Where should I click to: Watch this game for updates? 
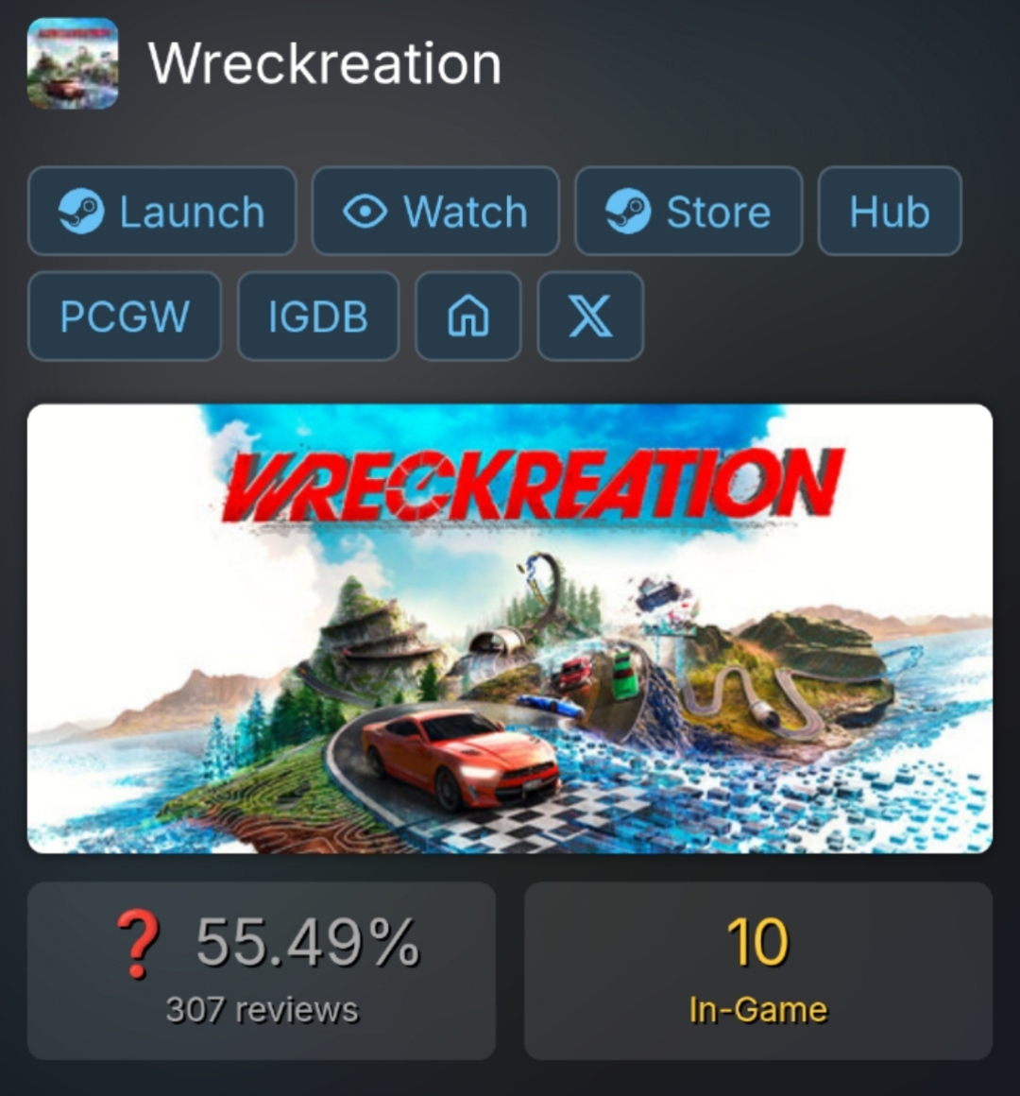coord(435,211)
